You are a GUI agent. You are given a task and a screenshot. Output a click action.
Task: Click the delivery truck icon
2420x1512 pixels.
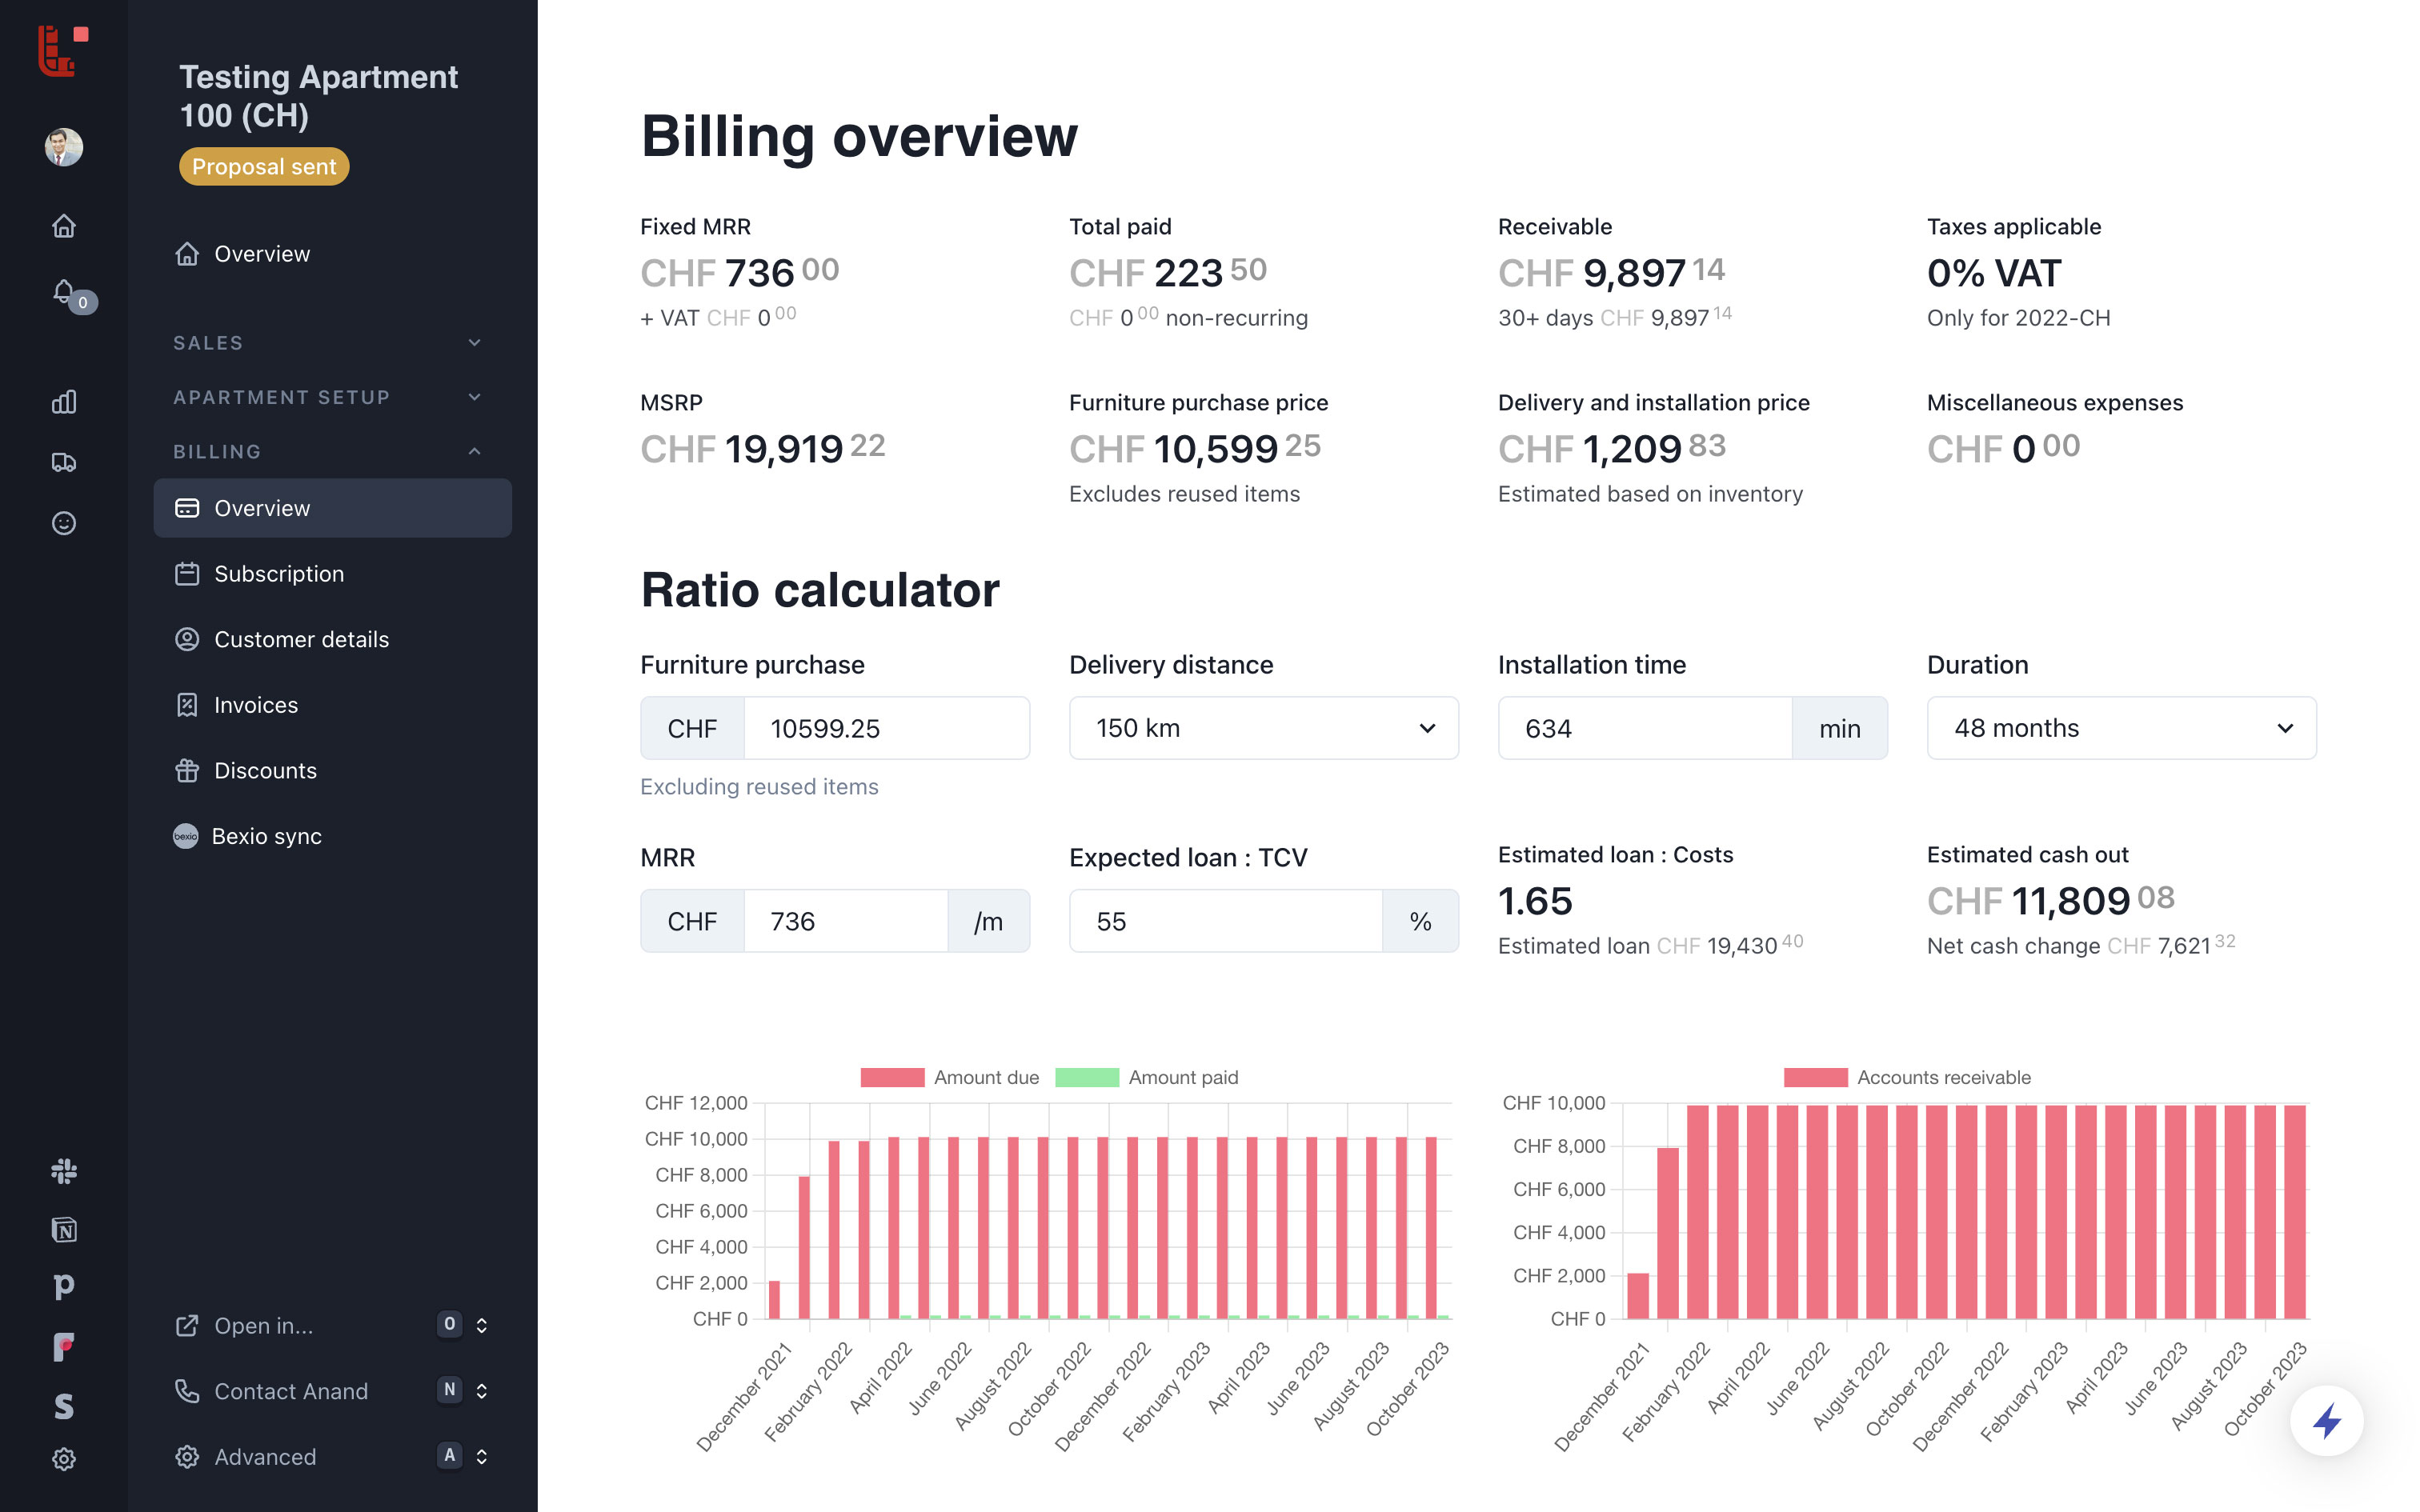coord(63,462)
